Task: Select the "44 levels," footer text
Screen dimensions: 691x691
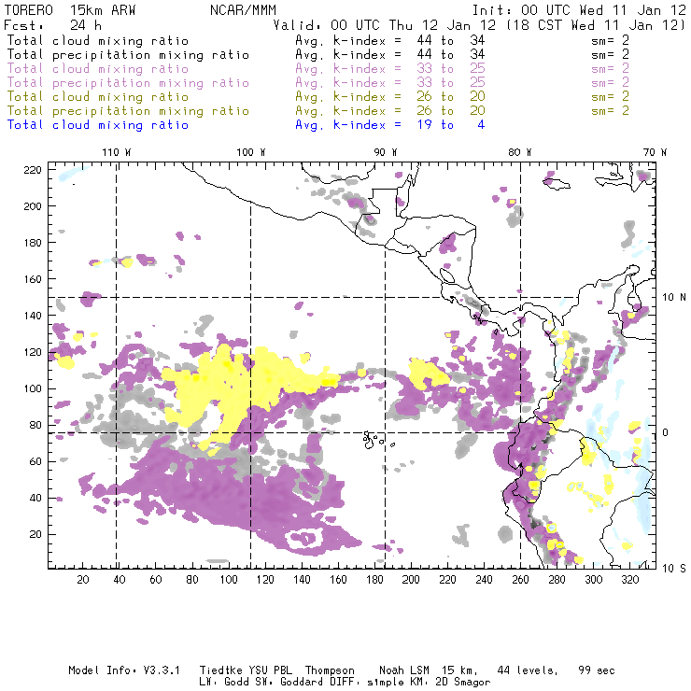Action: click(528, 670)
